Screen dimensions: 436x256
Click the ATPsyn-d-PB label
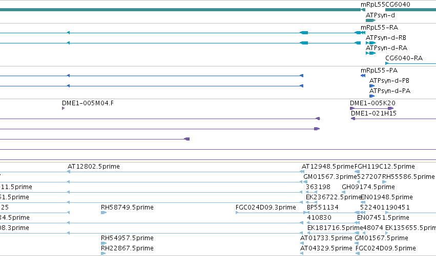pos(389,81)
